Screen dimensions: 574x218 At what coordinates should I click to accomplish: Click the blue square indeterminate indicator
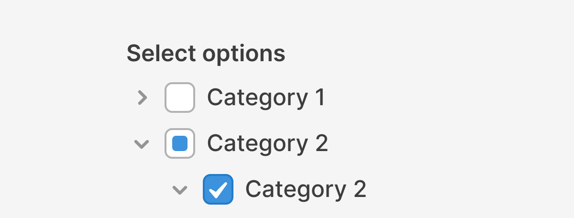coord(180,143)
